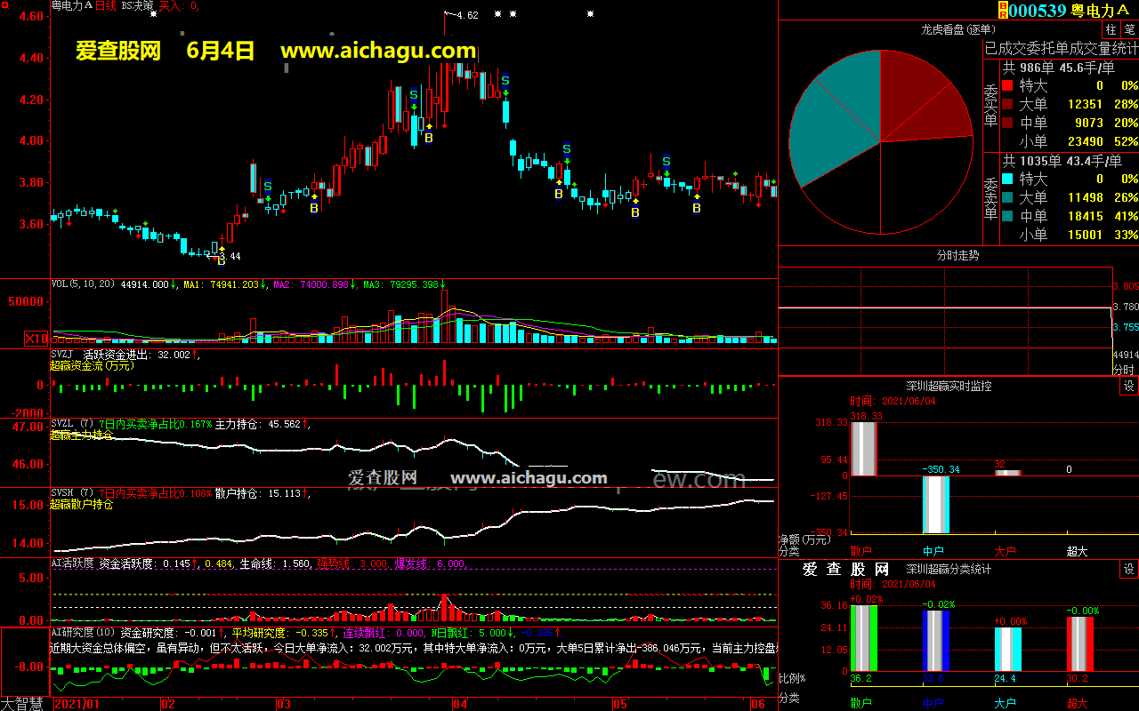The height and width of the screenshot is (711, 1139).
Task: Click the bright red 特大 buy-order swatch
Action: 1007,86
